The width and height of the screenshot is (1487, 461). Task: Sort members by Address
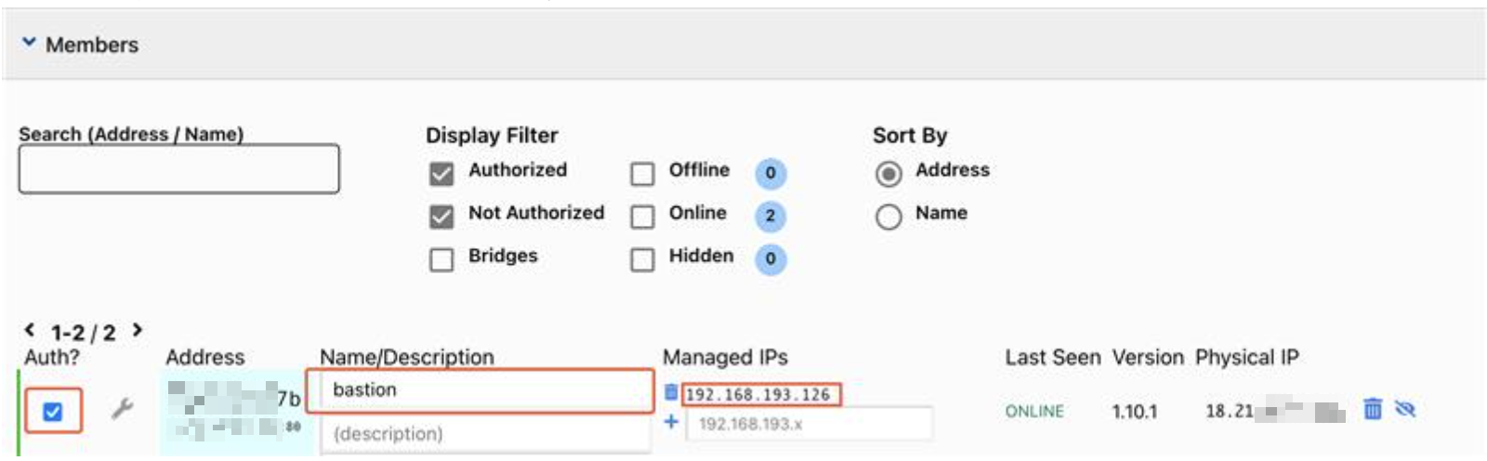click(888, 174)
